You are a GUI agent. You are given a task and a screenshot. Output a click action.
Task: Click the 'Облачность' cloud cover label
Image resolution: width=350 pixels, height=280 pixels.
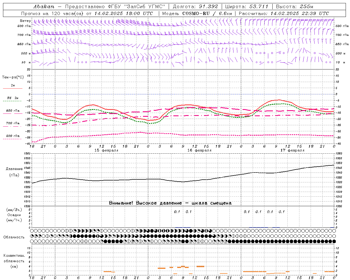tap(14, 237)
